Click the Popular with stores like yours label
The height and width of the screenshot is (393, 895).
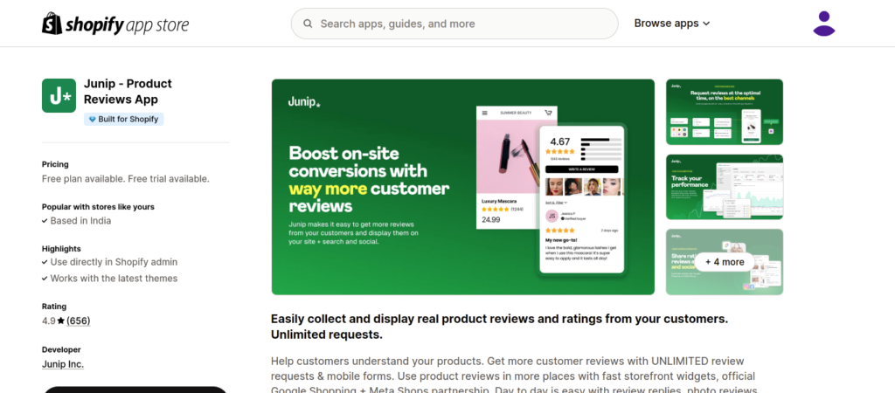[x=98, y=206]
